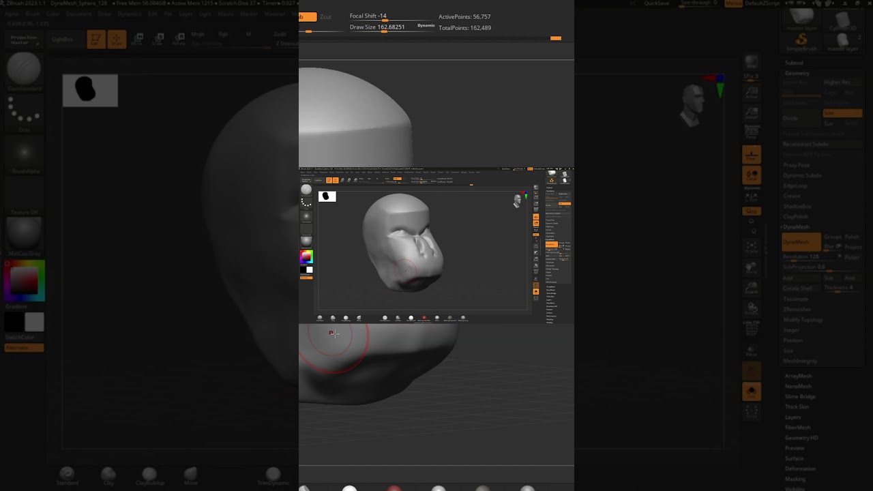The width and height of the screenshot is (873, 491).
Task: Activate the Draw mode button
Action: [x=117, y=40]
